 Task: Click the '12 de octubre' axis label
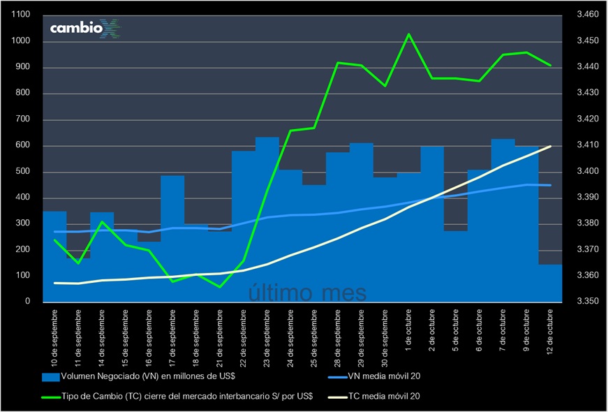[x=550, y=332]
